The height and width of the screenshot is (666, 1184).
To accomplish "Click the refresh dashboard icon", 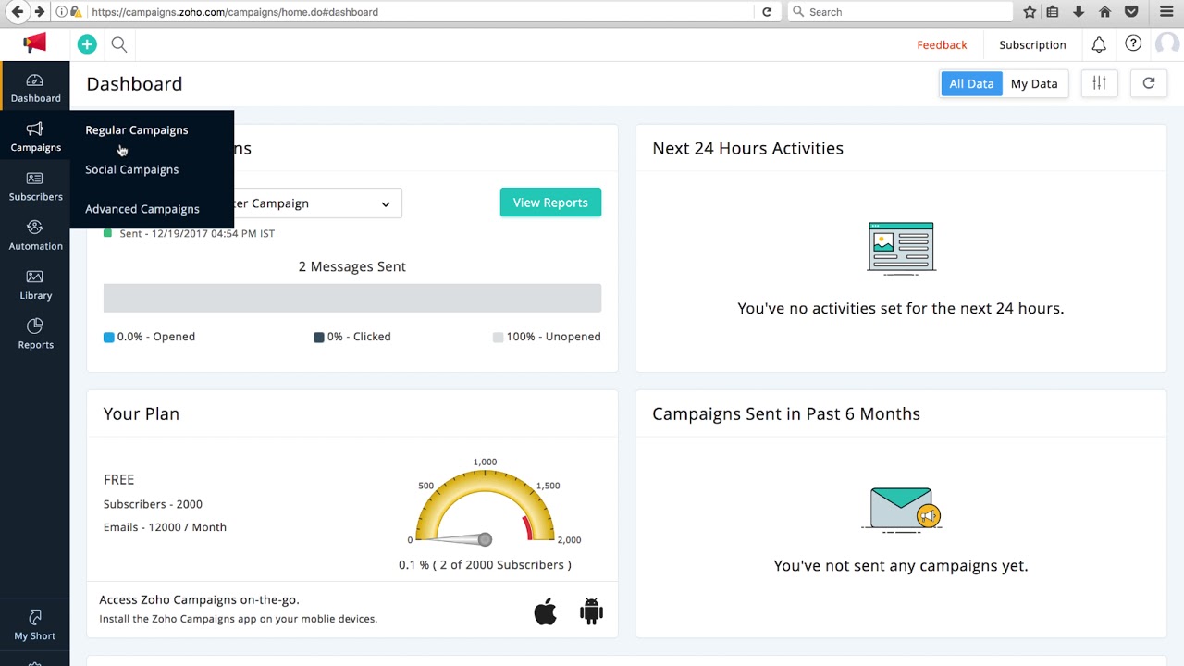I will [1148, 83].
